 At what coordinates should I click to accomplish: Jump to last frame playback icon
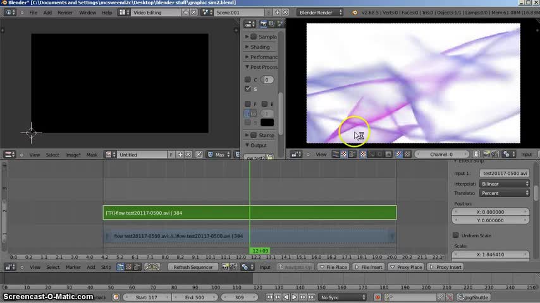click(x=311, y=297)
